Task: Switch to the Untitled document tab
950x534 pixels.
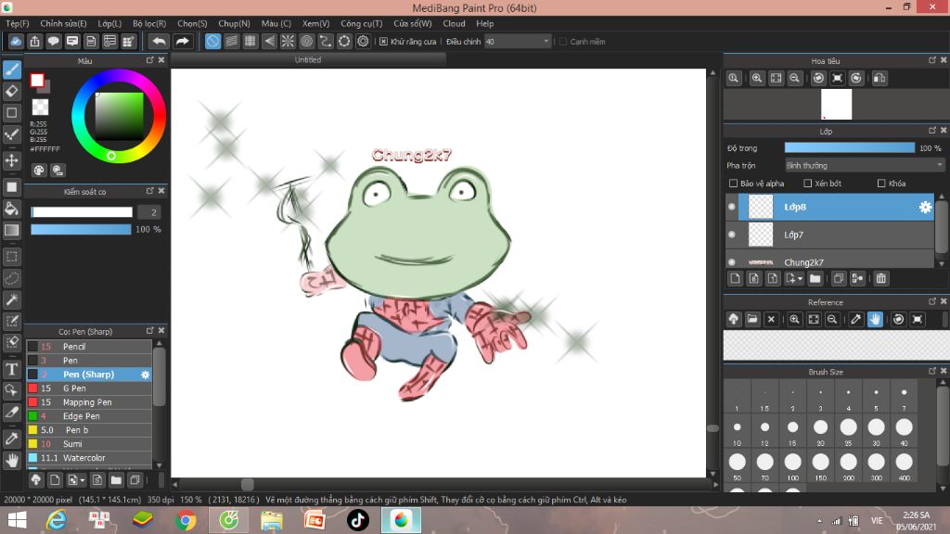Action: [308, 60]
